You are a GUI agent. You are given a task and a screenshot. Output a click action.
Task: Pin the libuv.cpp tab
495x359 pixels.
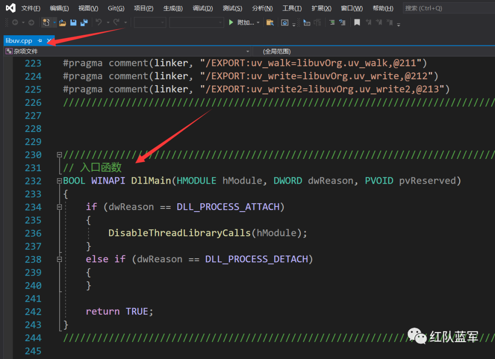40,41
